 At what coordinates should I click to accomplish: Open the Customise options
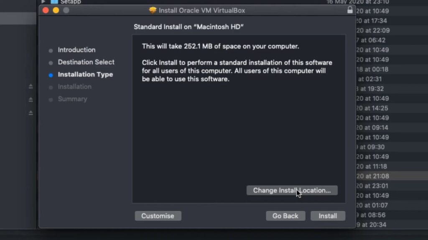[x=158, y=216]
